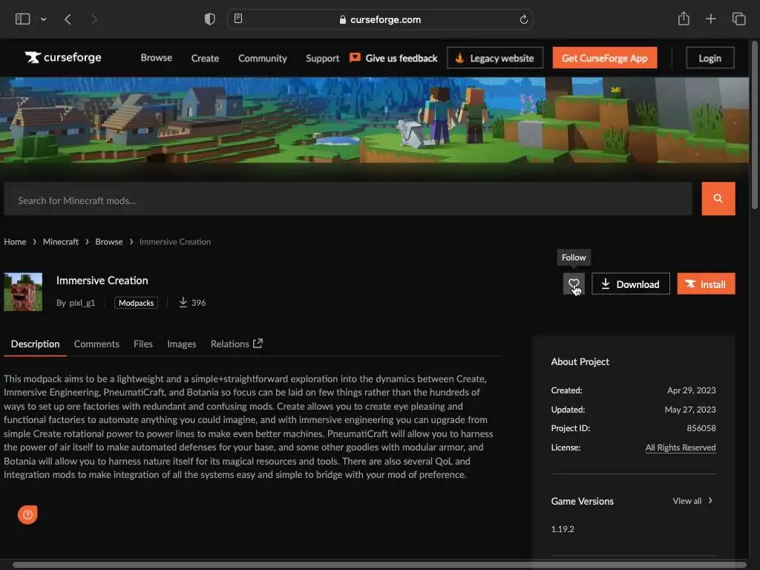Open the Community menu
Image resolution: width=760 pixels, height=570 pixels.
(x=262, y=58)
